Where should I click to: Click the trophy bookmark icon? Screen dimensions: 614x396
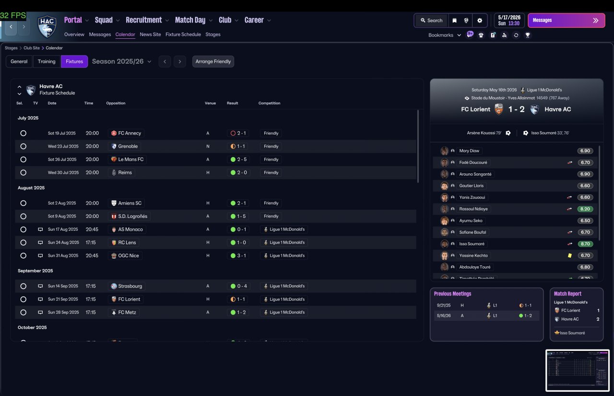(528, 35)
